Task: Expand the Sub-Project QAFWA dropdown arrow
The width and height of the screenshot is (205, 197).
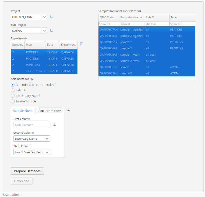Action: tap(44, 31)
